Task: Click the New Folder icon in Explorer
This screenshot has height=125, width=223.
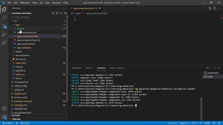Action: 57,13
